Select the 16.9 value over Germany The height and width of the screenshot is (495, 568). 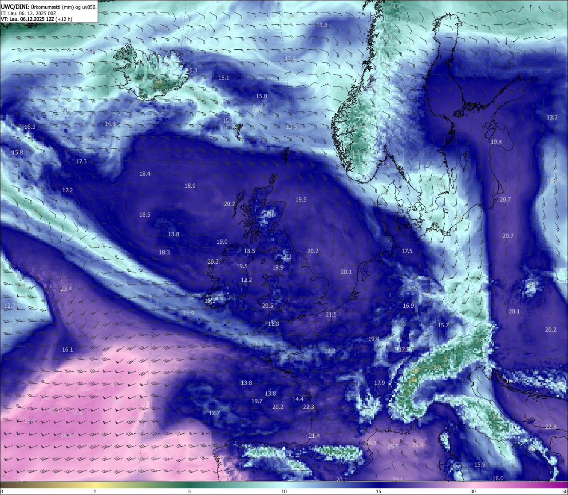[x=408, y=305]
